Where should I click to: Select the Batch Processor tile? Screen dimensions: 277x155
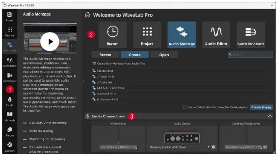click(x=251, y=35)
